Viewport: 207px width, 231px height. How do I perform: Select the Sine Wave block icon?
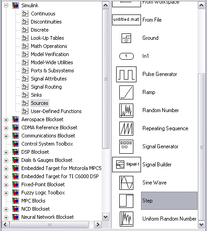tap(126, 183)
